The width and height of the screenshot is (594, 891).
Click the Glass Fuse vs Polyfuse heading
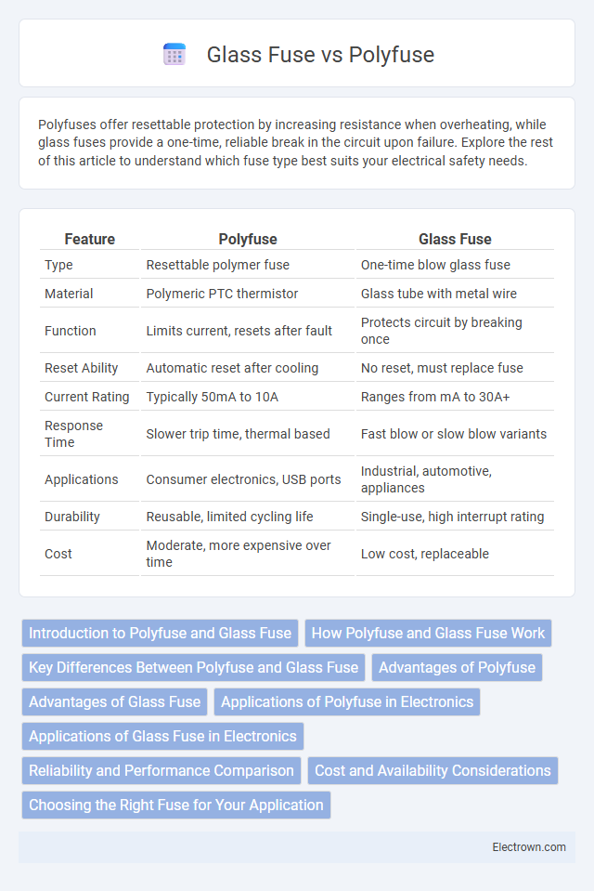click(320, 55)
